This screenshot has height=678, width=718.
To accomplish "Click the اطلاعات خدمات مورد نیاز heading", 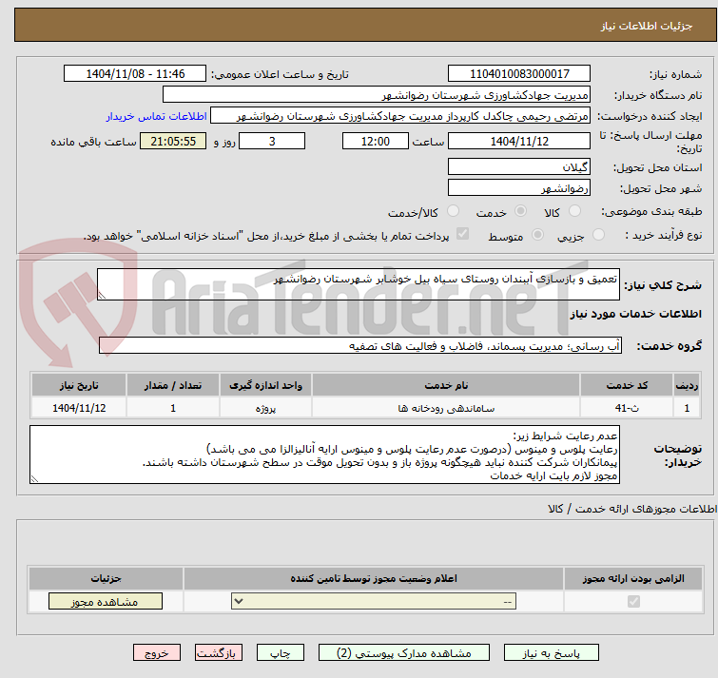I will click(635, 314).
